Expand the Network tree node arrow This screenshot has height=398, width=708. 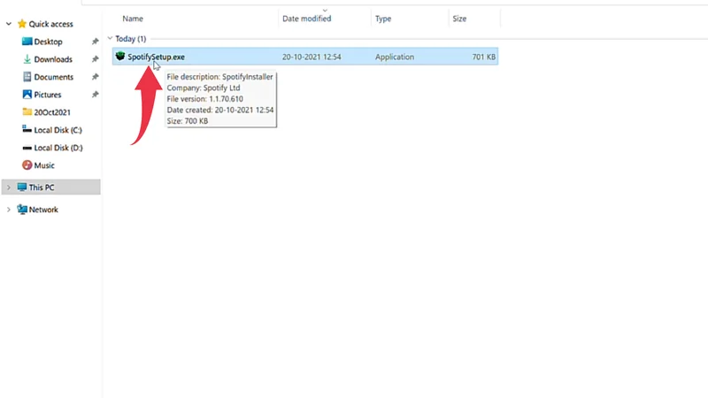9,210
